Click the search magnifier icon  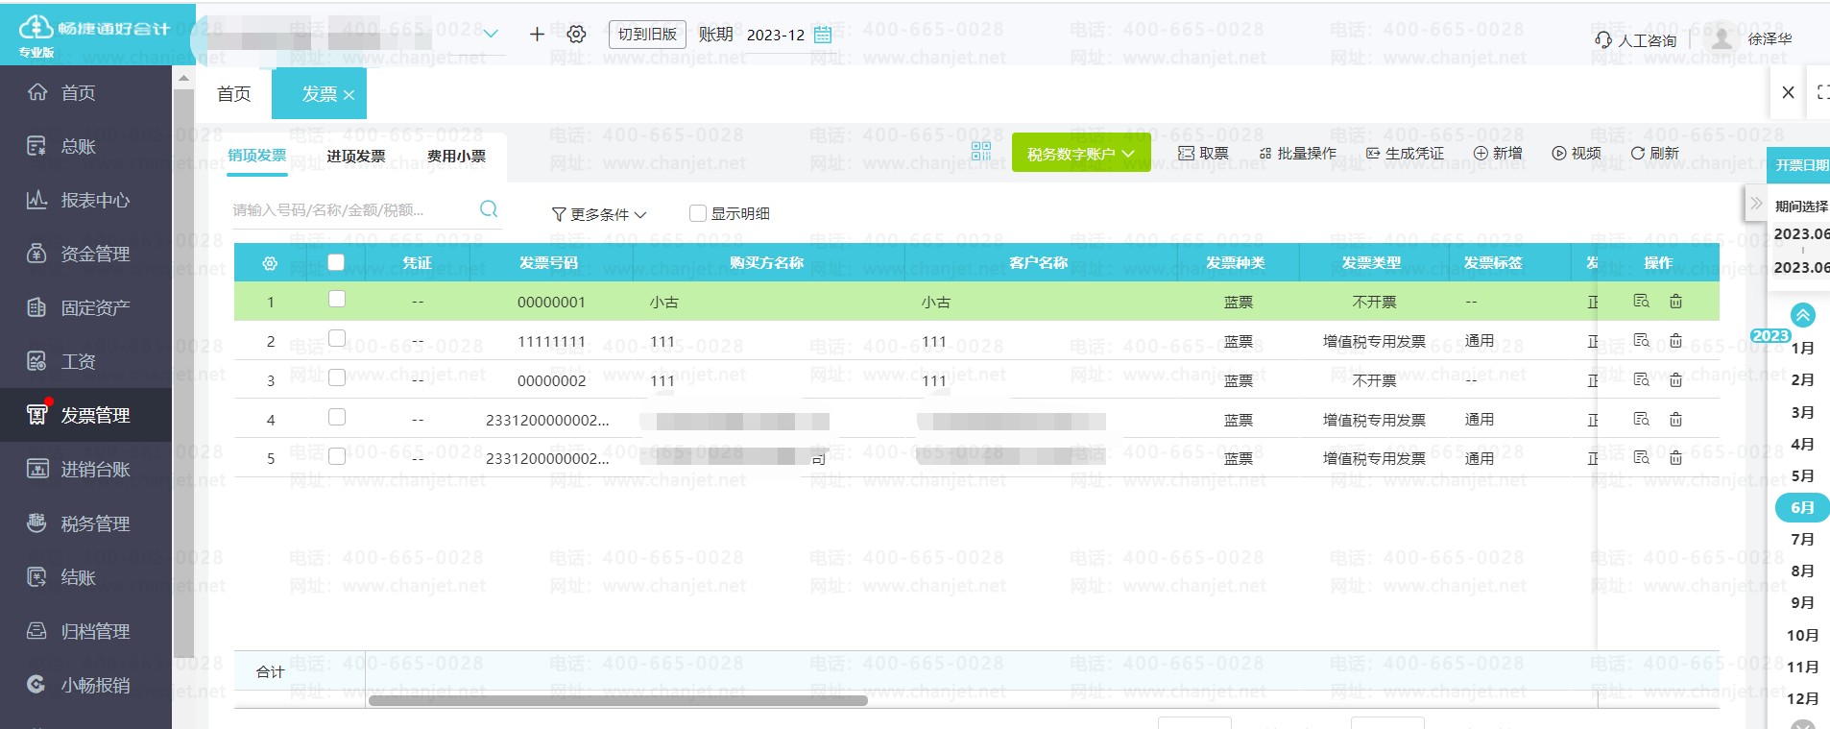pyautogui.click(x=489, y=209)
